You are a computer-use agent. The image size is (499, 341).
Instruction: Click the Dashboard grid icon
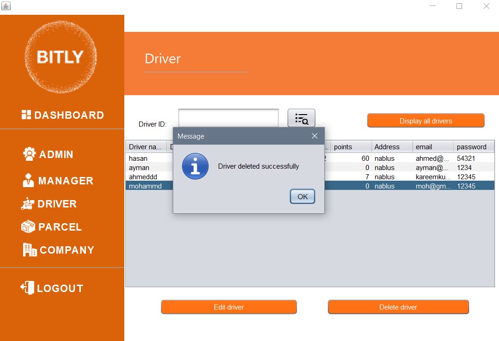(26, 115)
